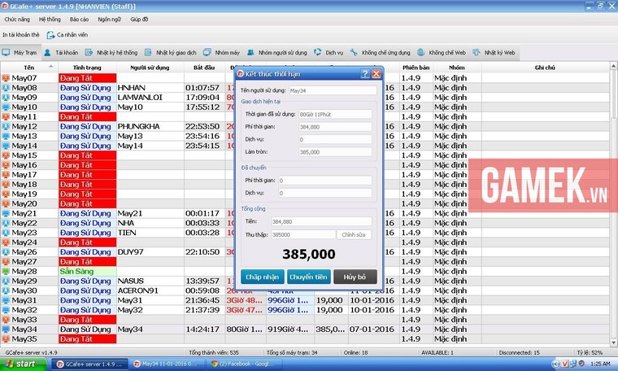This screenshot has height=371, width=618.
Task: Click the Dịch vụ services icon
Action: (x=318, y=52)
